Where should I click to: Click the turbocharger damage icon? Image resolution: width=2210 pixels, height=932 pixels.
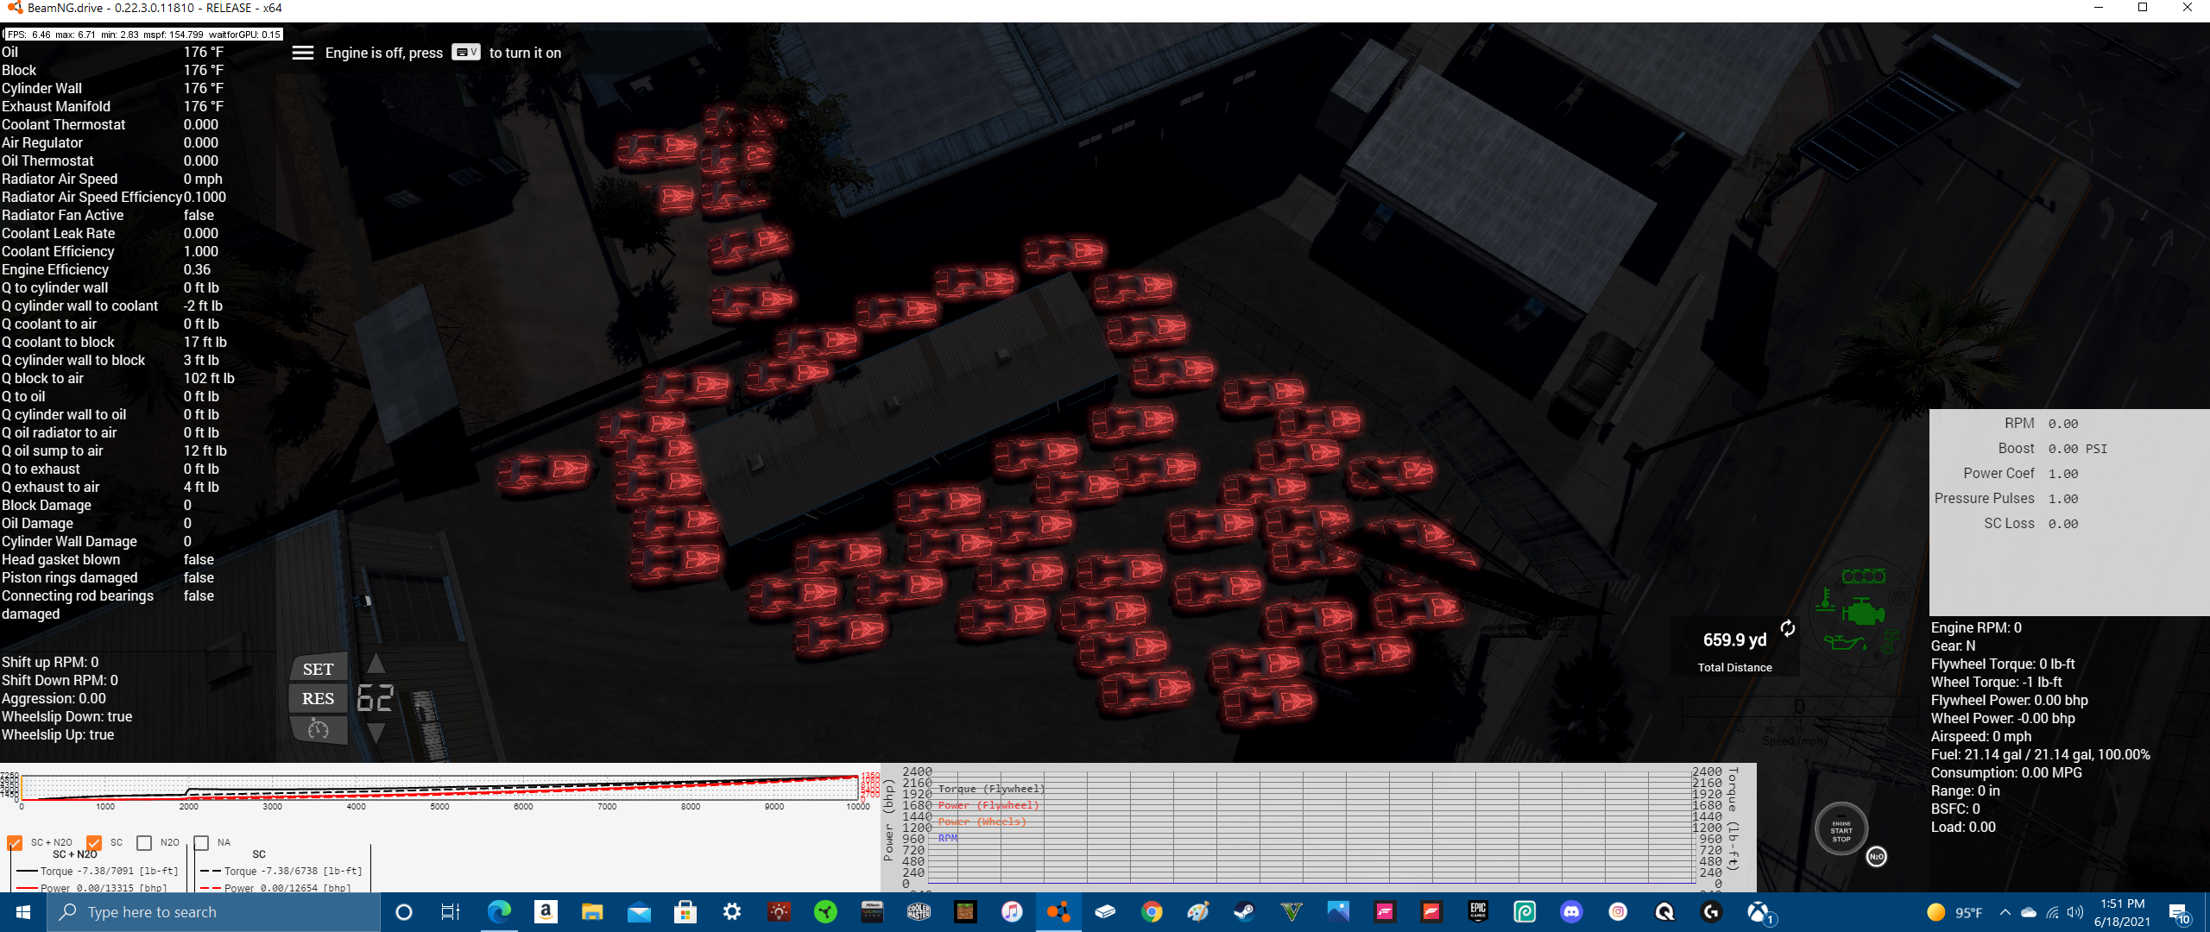(x=1900, y=598)
